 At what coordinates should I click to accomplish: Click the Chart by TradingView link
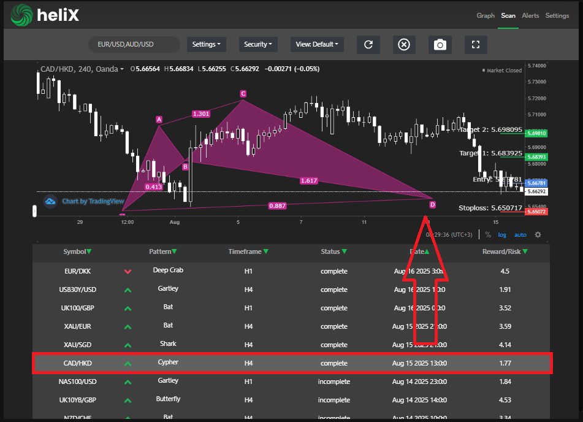[x=93, y=201]
